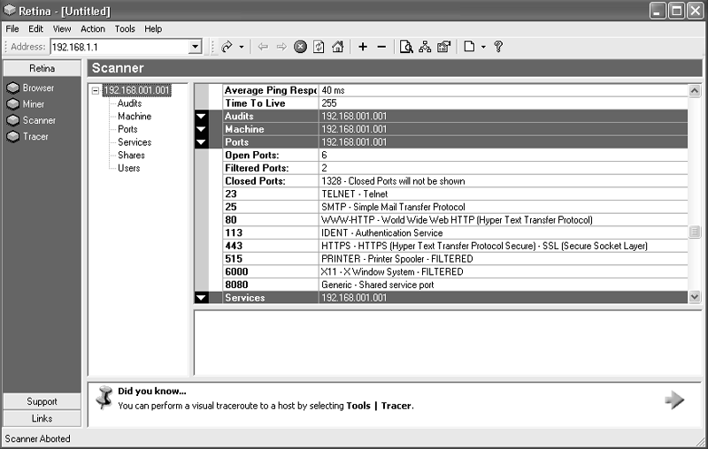Click the next tip arrow icon

[674, 400]
